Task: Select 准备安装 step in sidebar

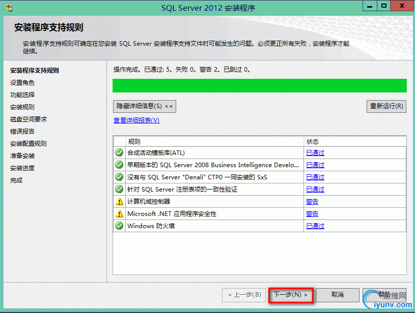Action: [x=22, y=156]
